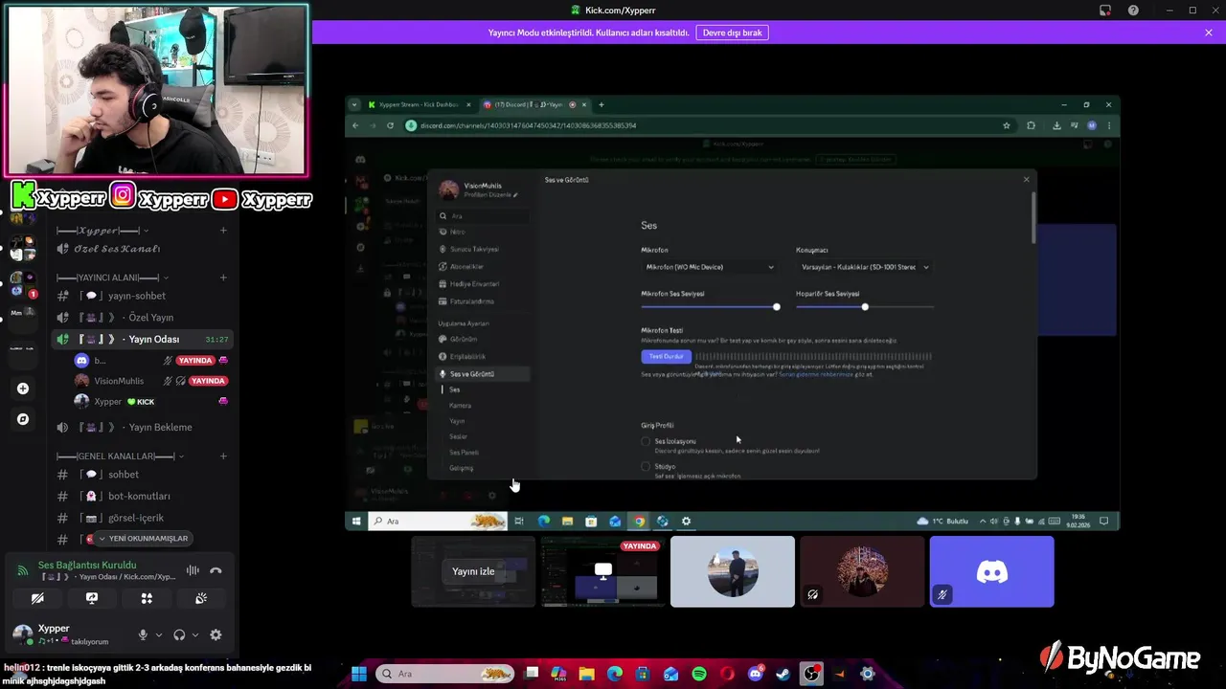This screenshot has width=1226, height=689.
Task: Collapse the Xypperr category header
Action: (x=102, y=231)
